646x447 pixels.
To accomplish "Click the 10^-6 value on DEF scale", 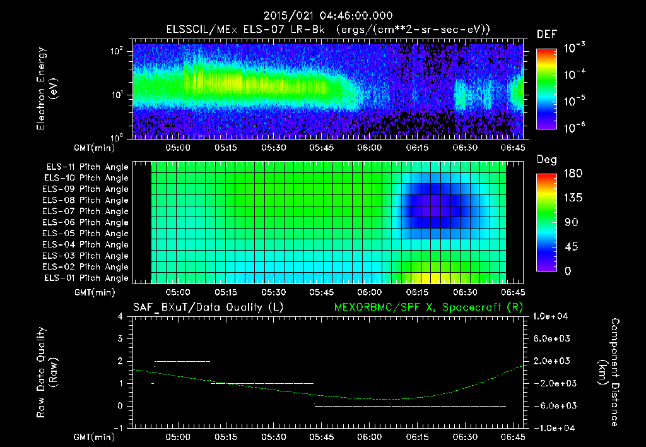I will coord(574,128).
